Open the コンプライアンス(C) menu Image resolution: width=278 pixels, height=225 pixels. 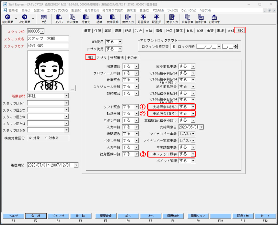pyautogui.click(x=57, y=10)
